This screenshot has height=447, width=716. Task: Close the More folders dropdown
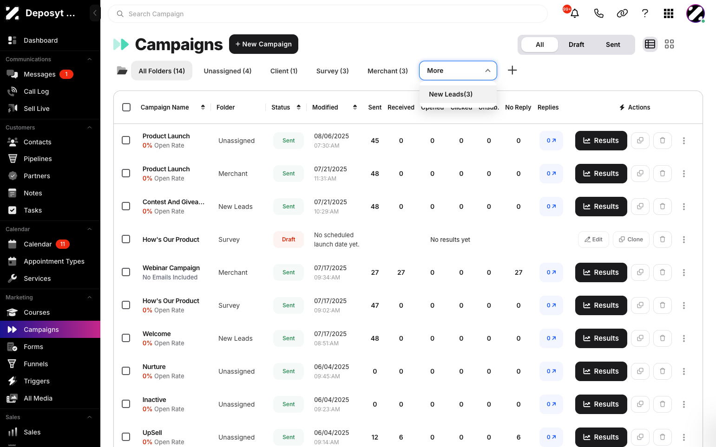(x=458, y=71)
